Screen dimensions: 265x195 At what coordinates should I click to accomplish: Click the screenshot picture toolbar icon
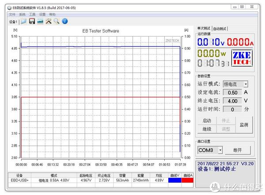point(40,22)
